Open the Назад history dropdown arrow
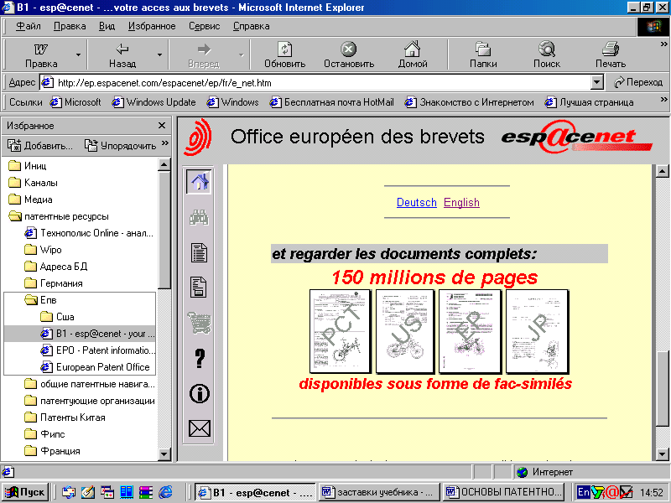Viewport: 671px width, 503px height. click(x=159, y=54)
